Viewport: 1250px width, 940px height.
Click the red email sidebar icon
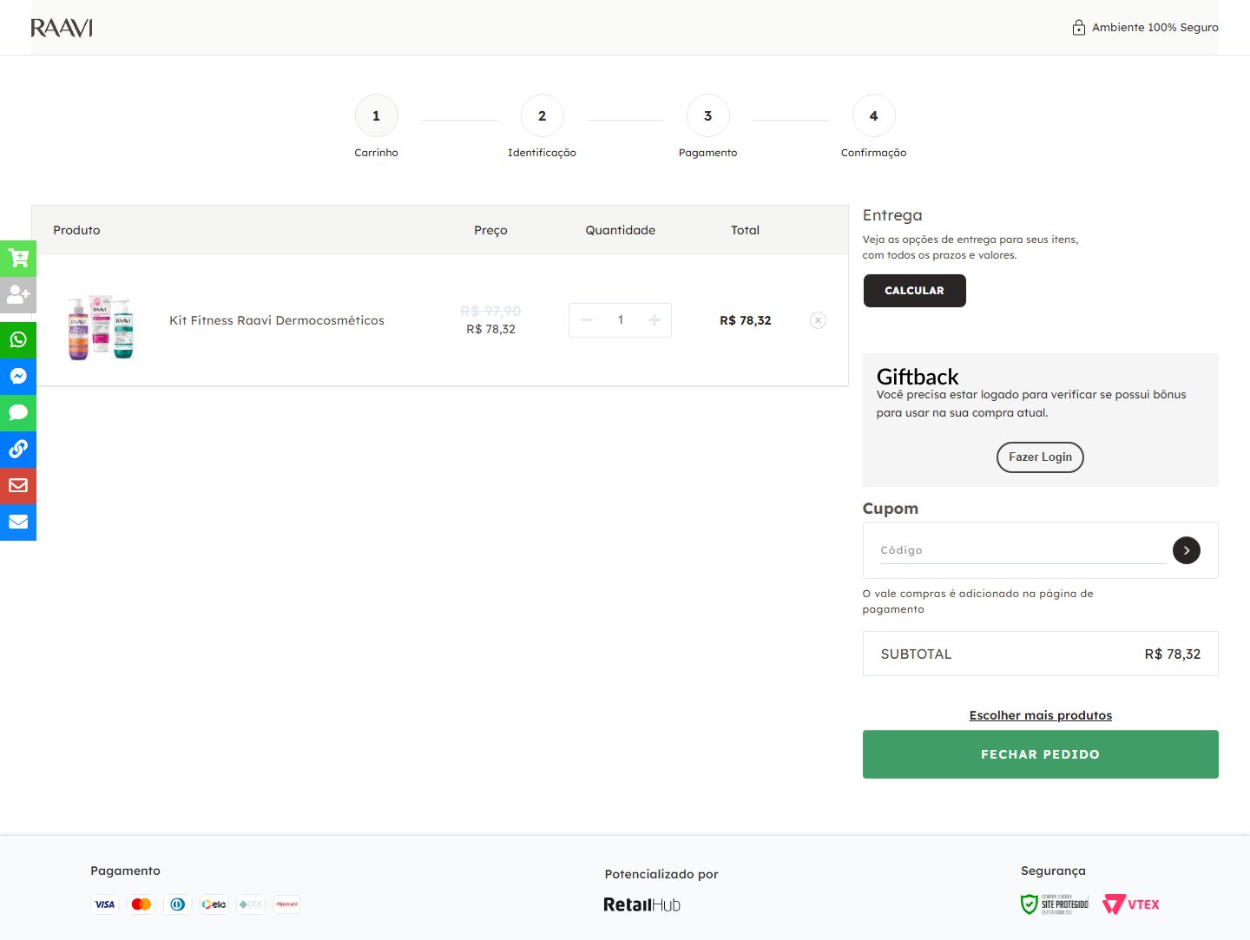coord(18,485)
